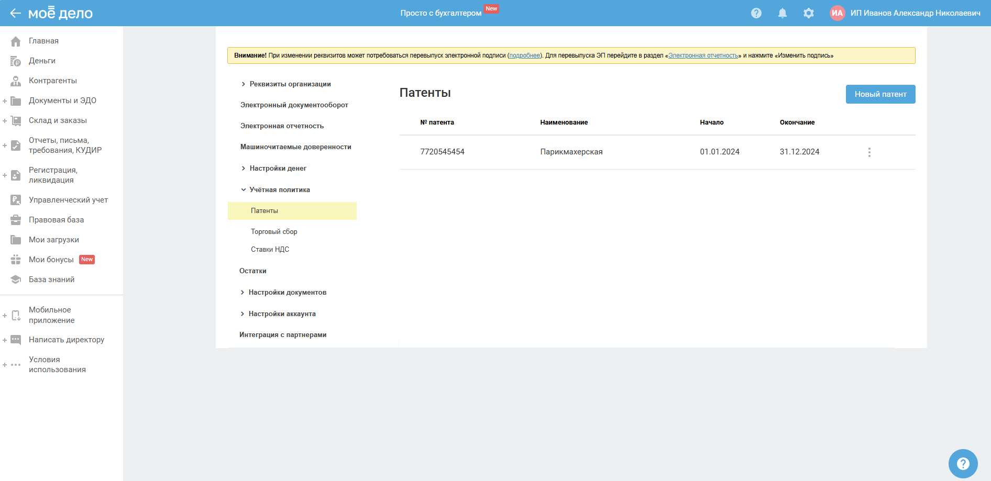Follow the Электронная отчетность link in the banner
Screen dimensions: 991x481
click(x=703, y=55)
